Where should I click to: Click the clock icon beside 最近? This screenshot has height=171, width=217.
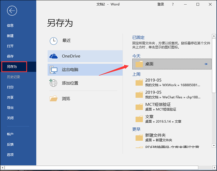[x=53, y=41]
